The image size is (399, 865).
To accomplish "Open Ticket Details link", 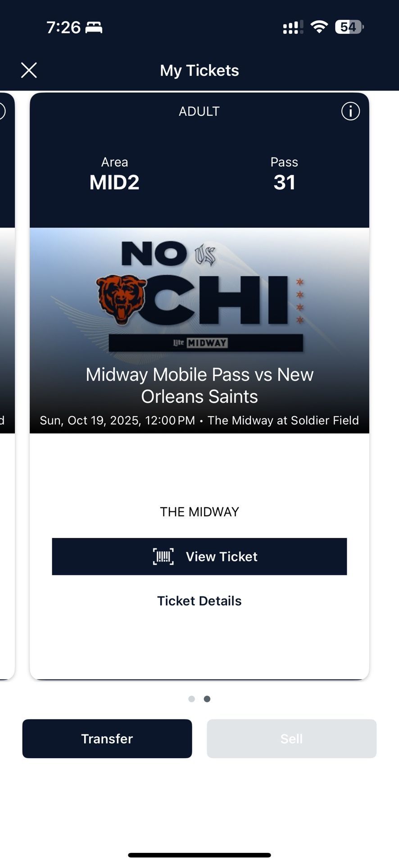I will [199, 601].
